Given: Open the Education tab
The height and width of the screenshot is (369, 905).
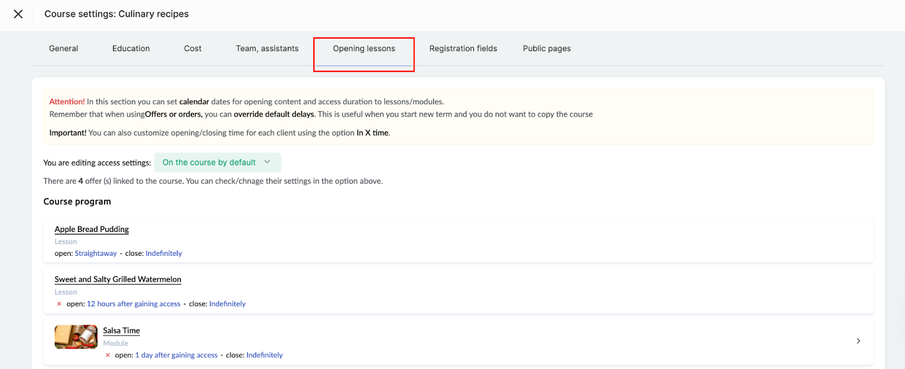Looking at the screenshot, I should pyautogui.click(x=131, y=49).
